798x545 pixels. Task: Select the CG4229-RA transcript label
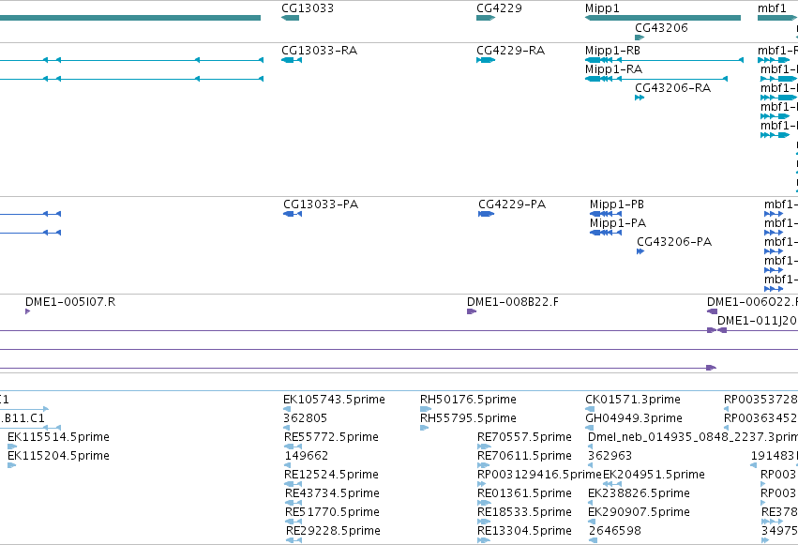510,51
